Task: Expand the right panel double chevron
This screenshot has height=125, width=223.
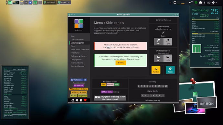Action: pos(216,2)
